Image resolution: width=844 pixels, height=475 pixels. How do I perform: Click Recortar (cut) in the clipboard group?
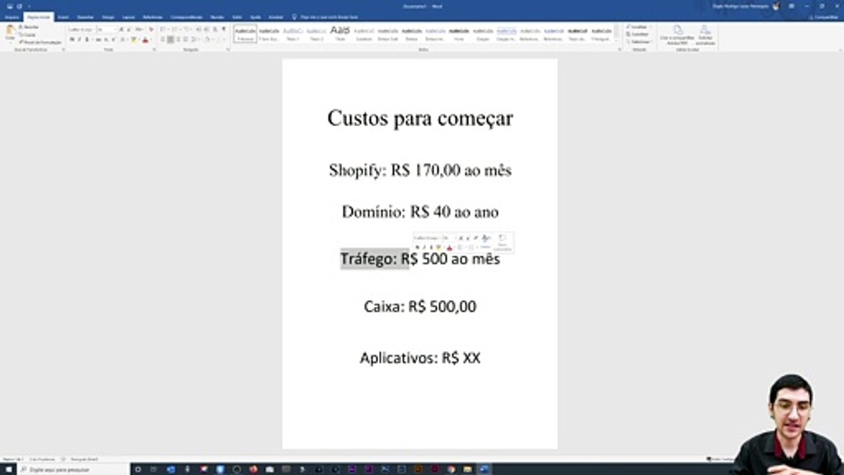[x=30, y=27]
